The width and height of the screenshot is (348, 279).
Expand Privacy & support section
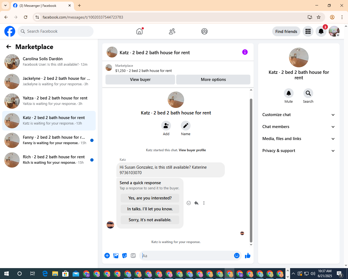tap(299, 151)
